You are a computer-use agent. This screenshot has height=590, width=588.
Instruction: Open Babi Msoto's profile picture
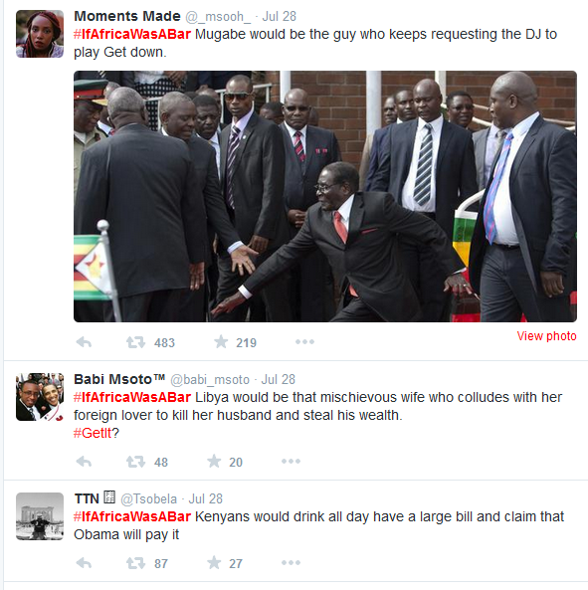40,397
